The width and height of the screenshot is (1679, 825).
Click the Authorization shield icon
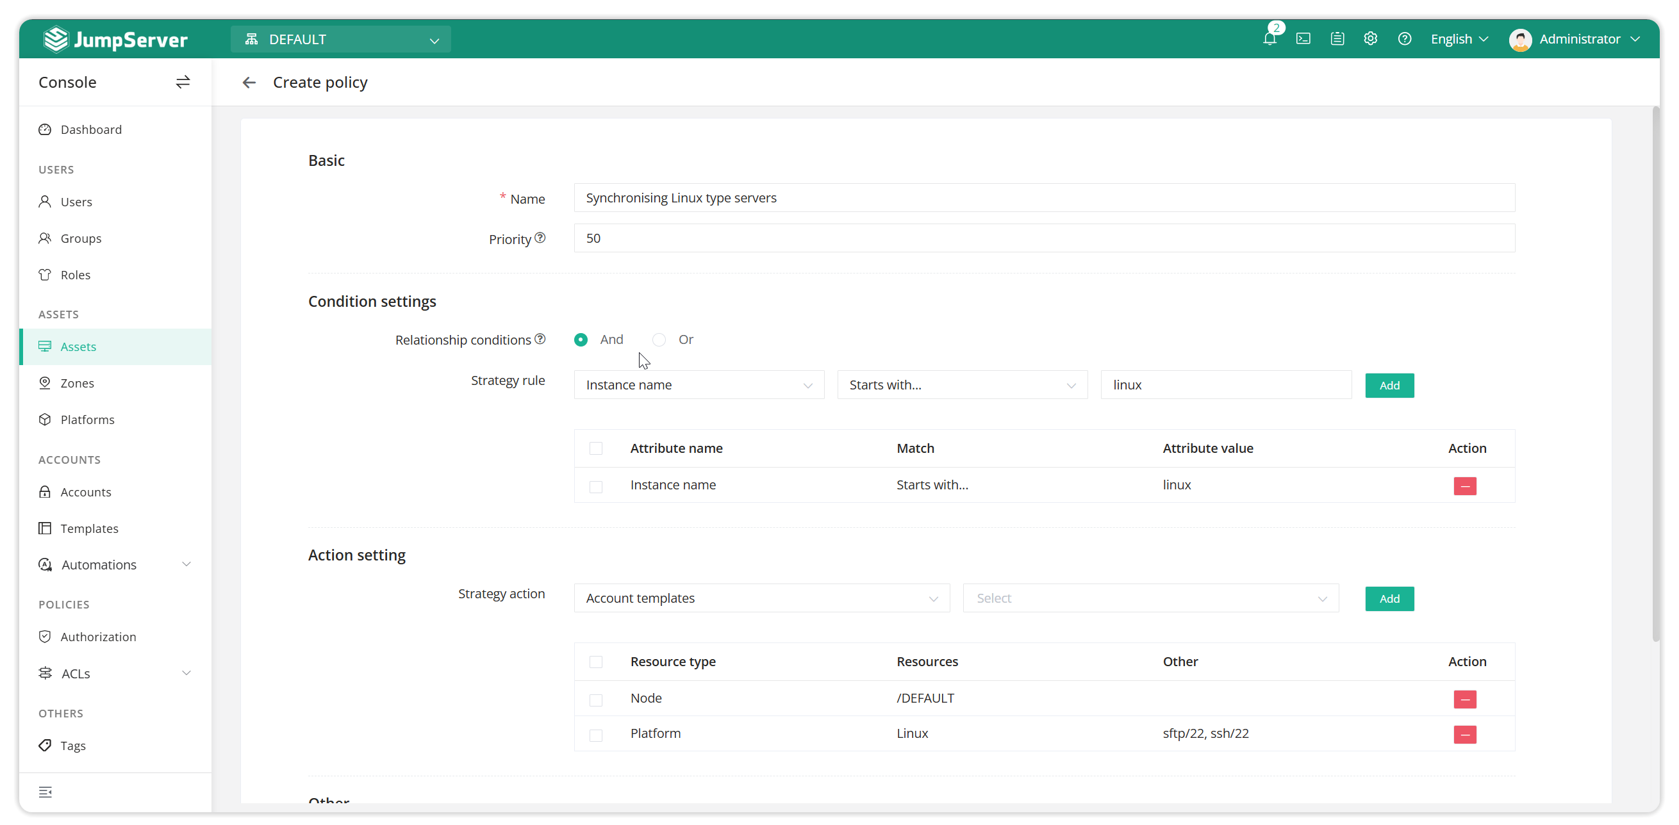pos(45,637)
